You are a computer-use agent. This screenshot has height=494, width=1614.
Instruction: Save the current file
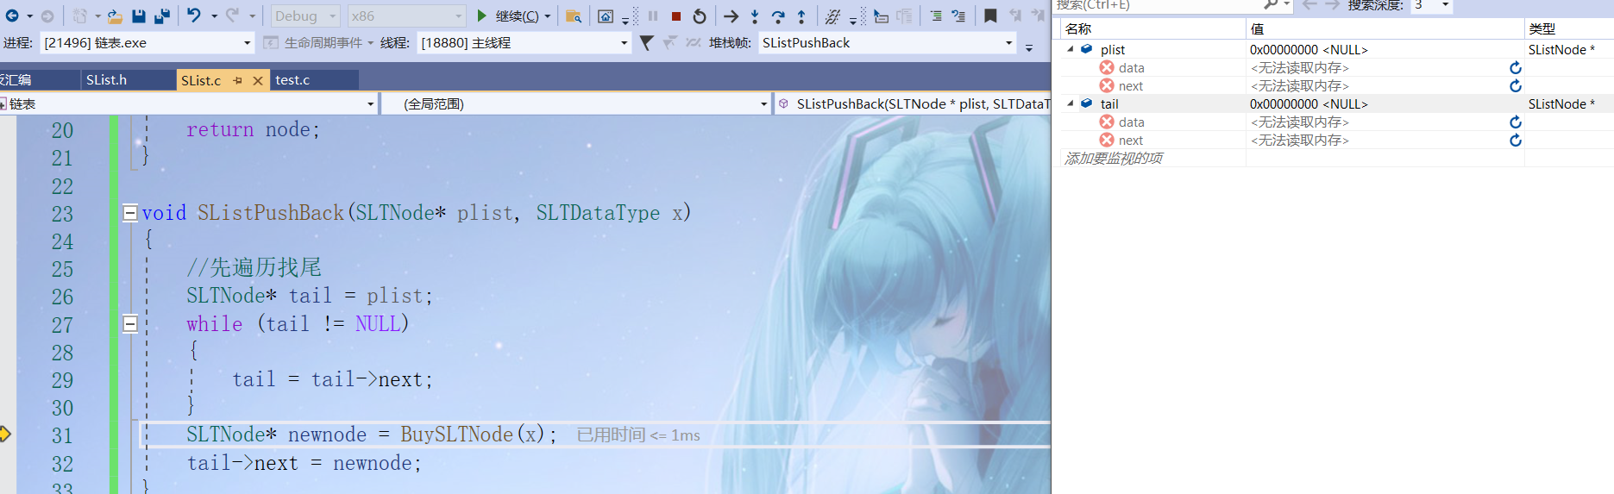[138, 16]
